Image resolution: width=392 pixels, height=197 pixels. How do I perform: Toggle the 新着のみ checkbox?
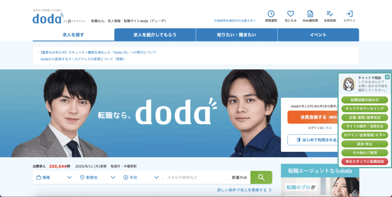tap(227, 177)
